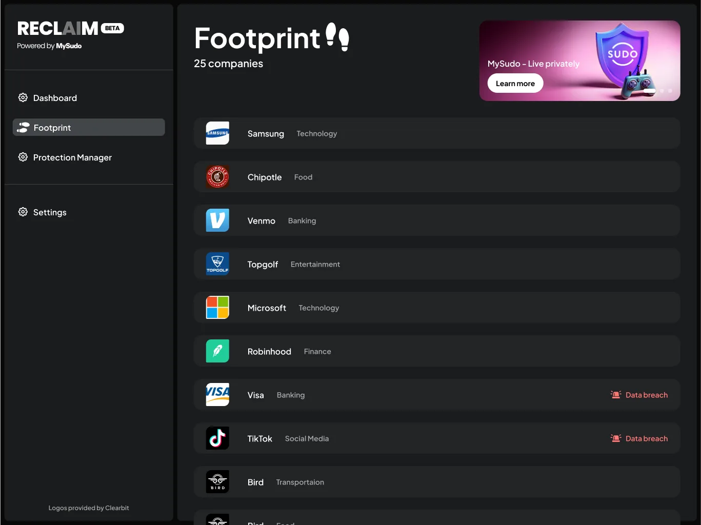701x525 pixels.
Task: Open the Data breach label for Visa
Action: click(647, 395)
